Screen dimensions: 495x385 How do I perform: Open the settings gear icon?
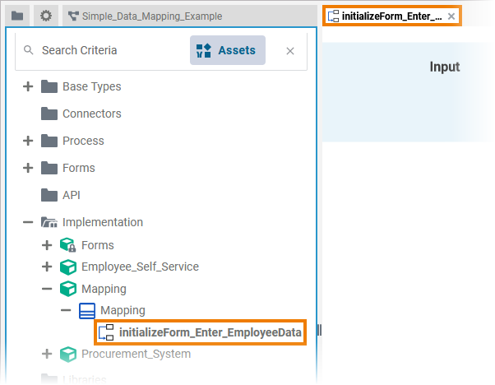pyautogui.click(x=46, y=16)
